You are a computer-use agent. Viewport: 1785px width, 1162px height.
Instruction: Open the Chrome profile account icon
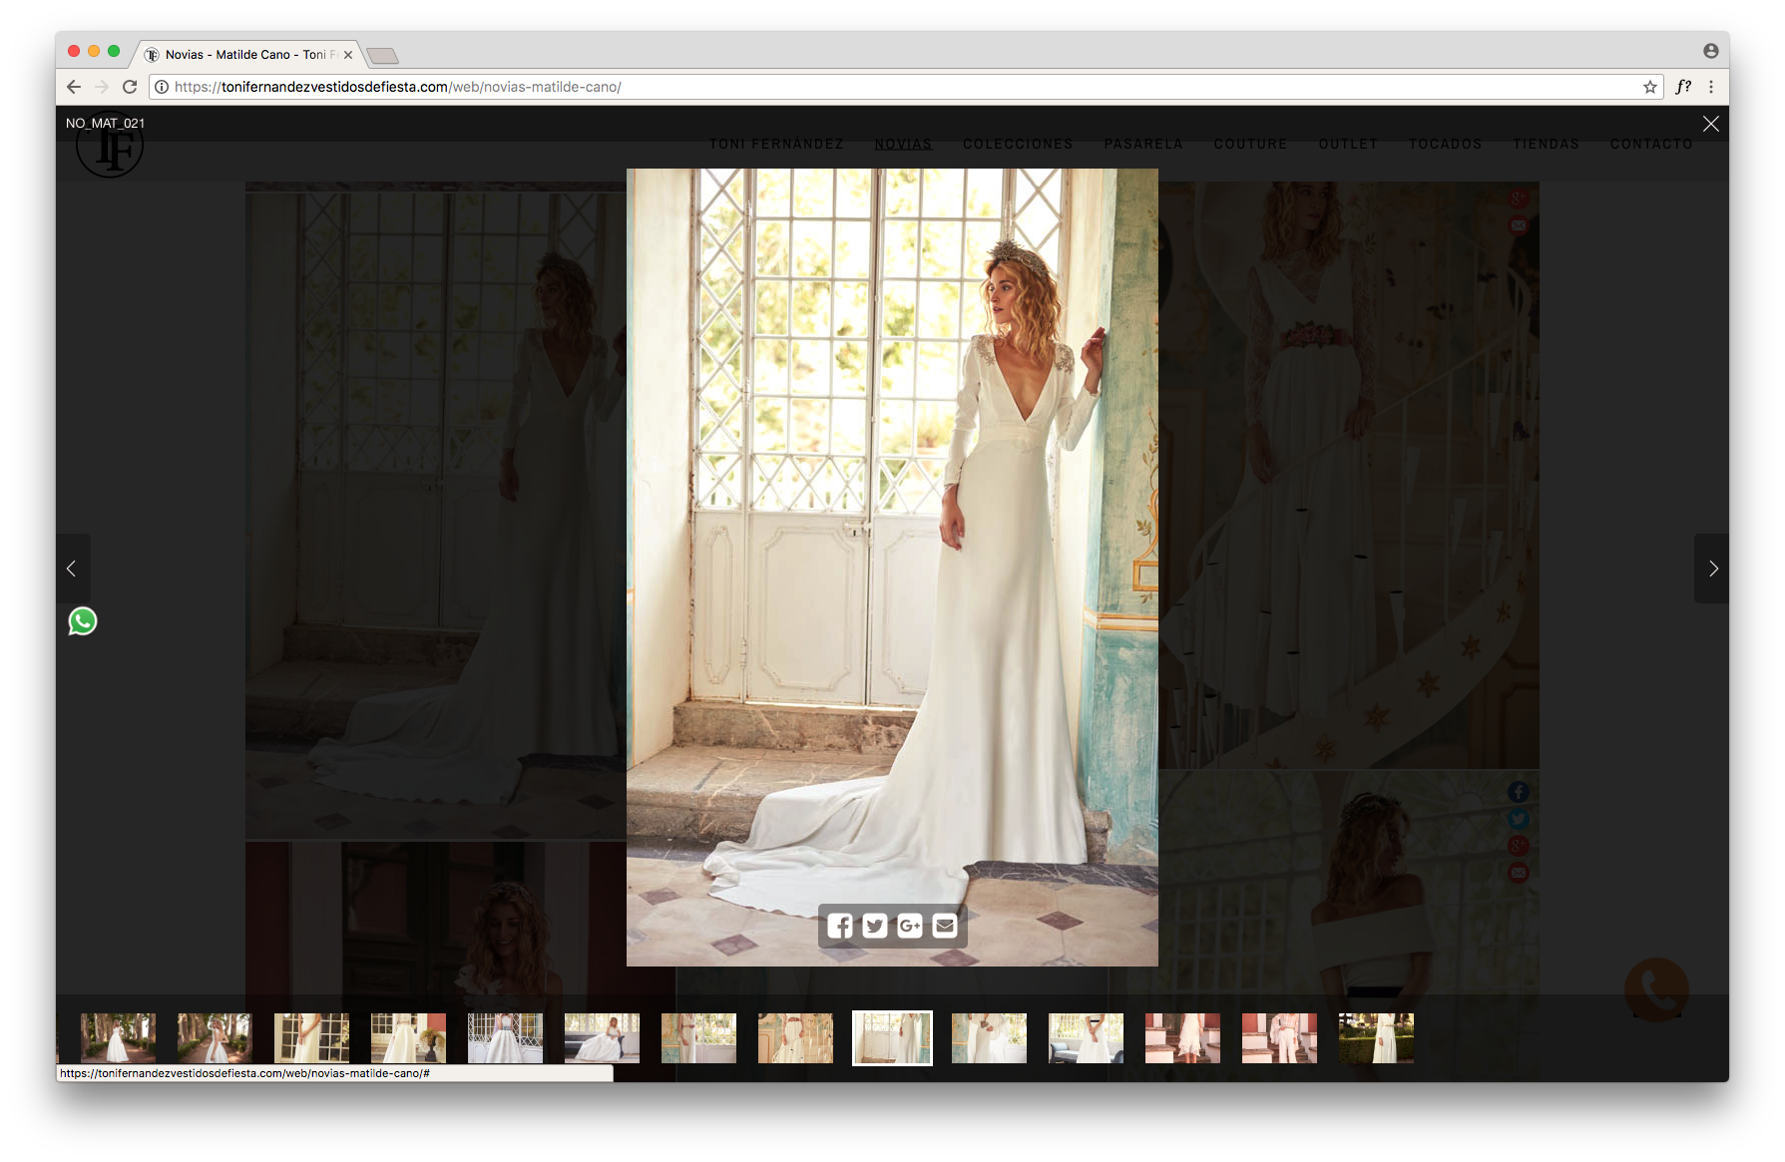coord(1711,51)
